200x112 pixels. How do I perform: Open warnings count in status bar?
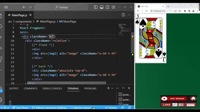click(x=6, y=108)
